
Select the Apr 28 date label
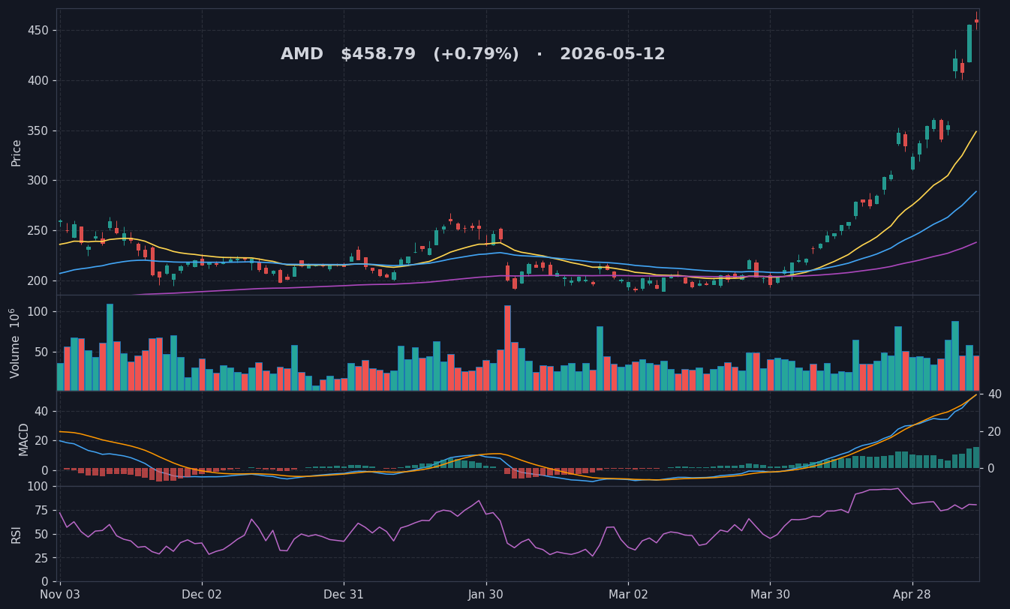point(912,595)
